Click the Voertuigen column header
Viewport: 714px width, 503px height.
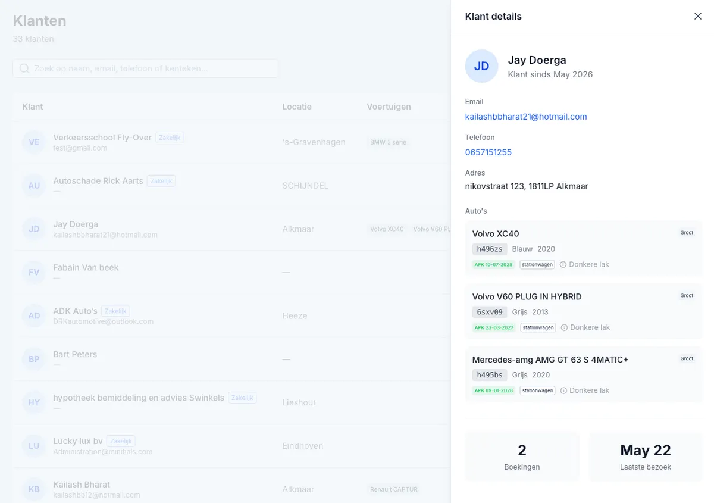389,107
